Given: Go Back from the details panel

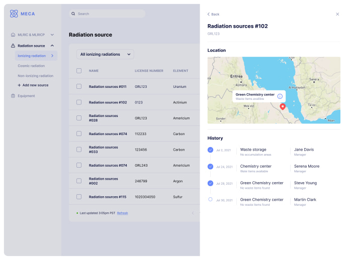Looking at the screenshot, I should [213, 14].
